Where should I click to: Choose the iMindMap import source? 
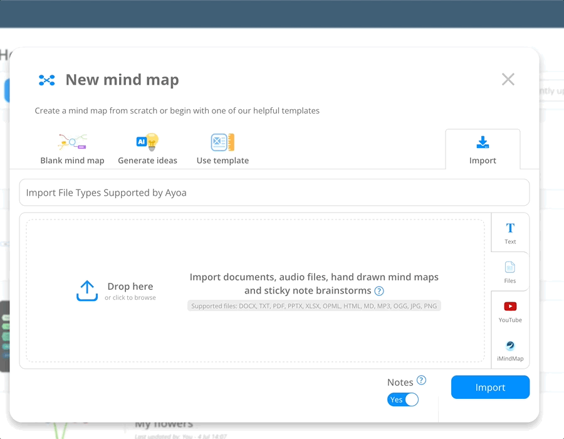point(509,351)
